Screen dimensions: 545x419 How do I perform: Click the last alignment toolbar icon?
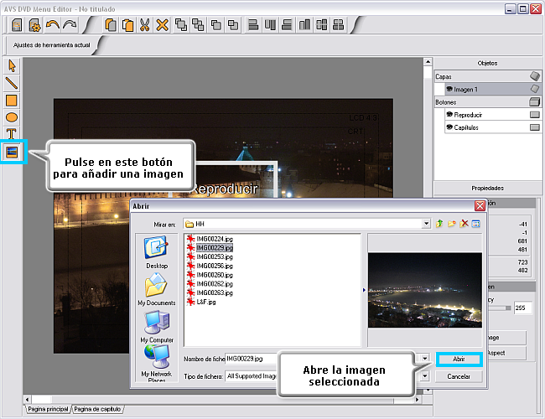pyautogui.click(x=338, y=25)
